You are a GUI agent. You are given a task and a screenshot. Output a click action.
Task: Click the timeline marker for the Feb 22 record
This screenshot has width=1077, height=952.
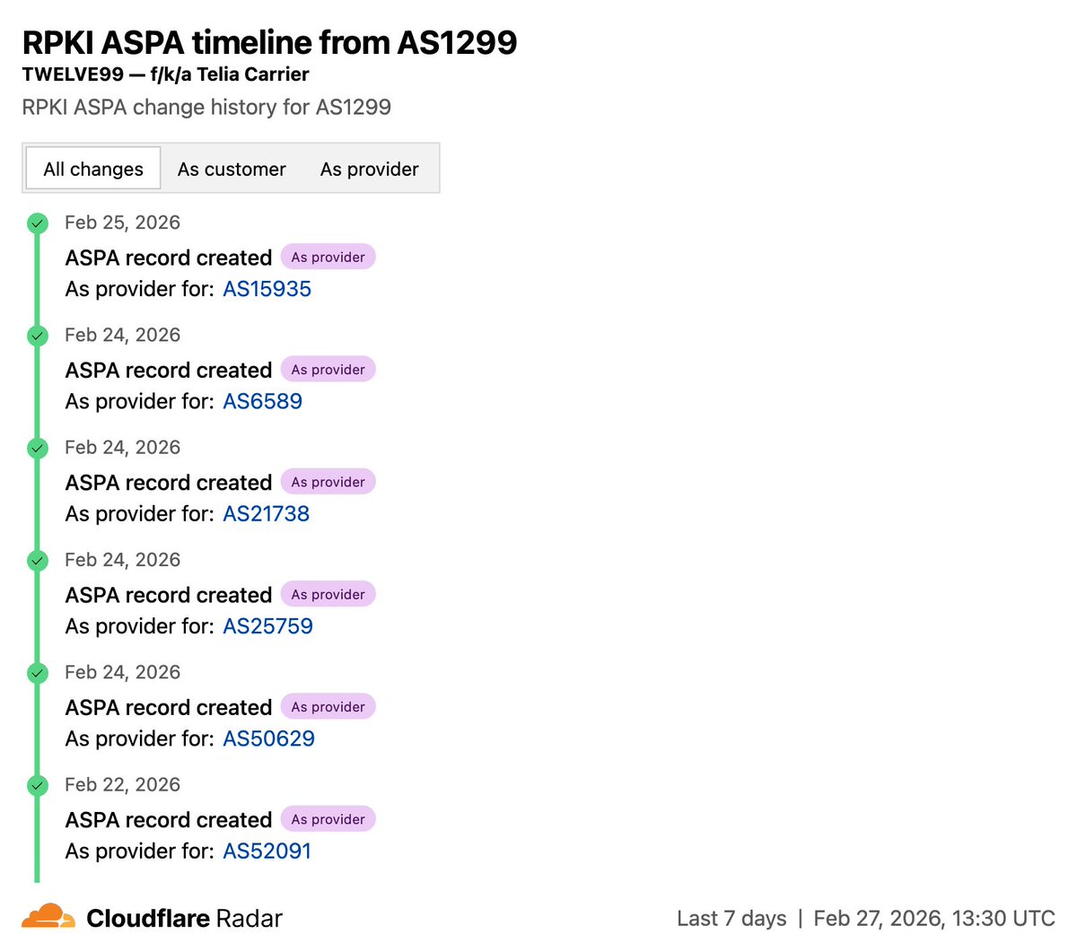coord(37,785)
